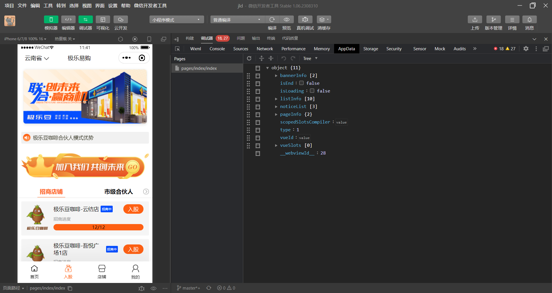Screen dimensions: 552x293
Task: Open devtools settings gear
Action: coord(526,49)
